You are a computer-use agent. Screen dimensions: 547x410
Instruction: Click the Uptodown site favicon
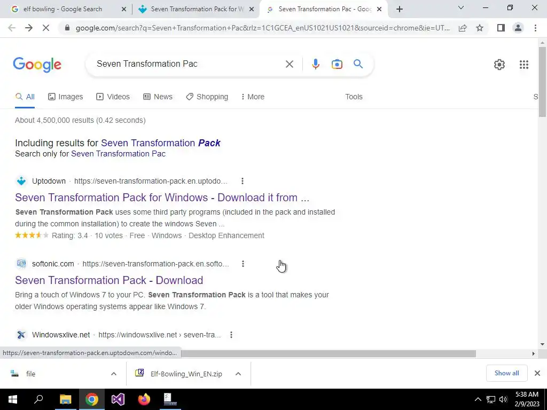click(21, 181)
